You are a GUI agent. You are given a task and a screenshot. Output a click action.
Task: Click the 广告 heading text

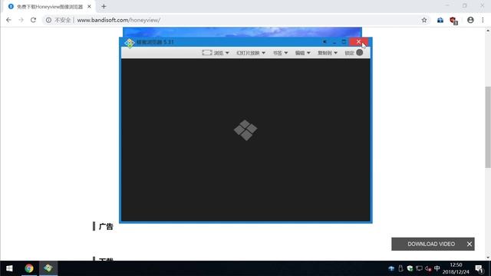(x=106, y=227)
